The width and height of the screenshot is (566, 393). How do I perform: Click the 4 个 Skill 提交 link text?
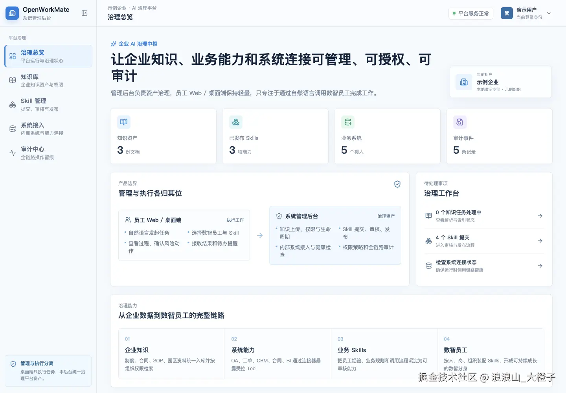pyautogui.click(x=452, y=237)
